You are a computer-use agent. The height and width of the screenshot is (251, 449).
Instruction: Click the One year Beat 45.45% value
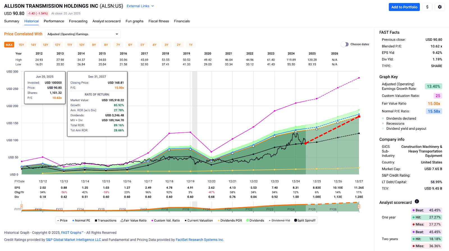[435, 210]
